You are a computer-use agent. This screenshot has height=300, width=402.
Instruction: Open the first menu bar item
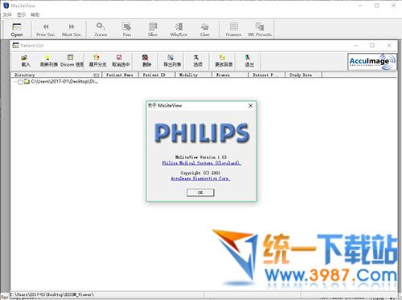coord(7,14)
